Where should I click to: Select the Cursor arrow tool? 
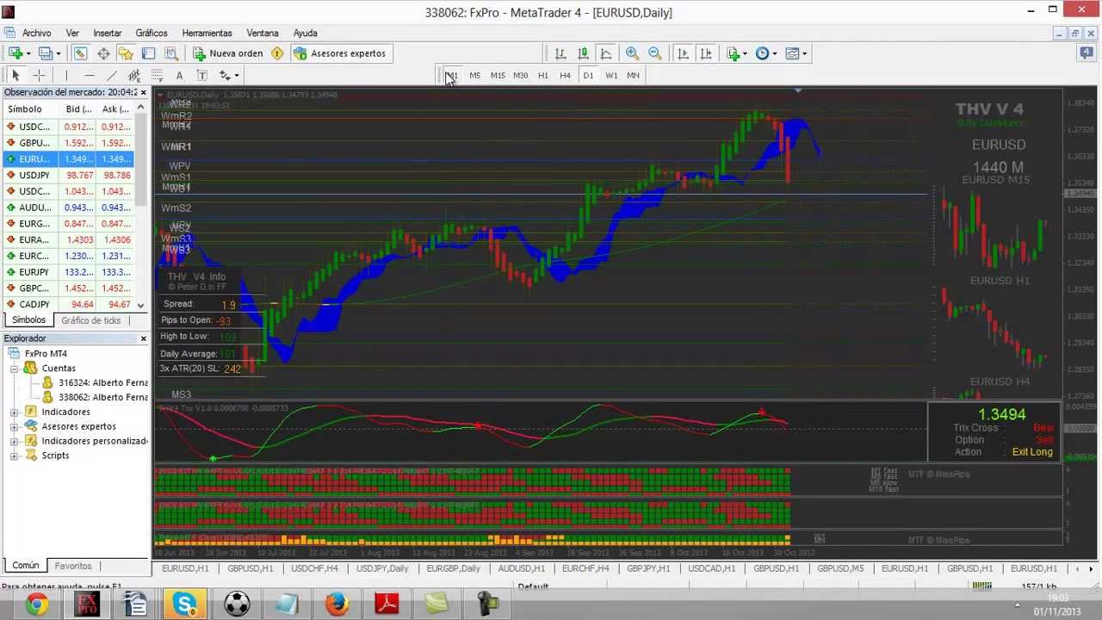tap(15, 76)
